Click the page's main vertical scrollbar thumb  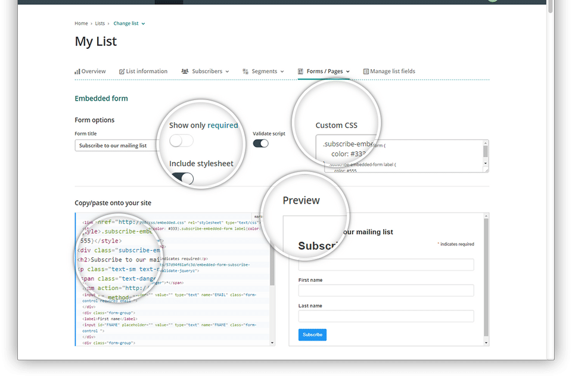(550, 7)
